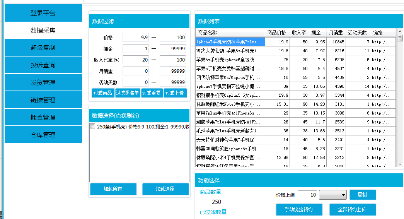Viewport: 404px width, 219px height.
Task: Go to the 发货管理 section
Action: click(43, 83)
